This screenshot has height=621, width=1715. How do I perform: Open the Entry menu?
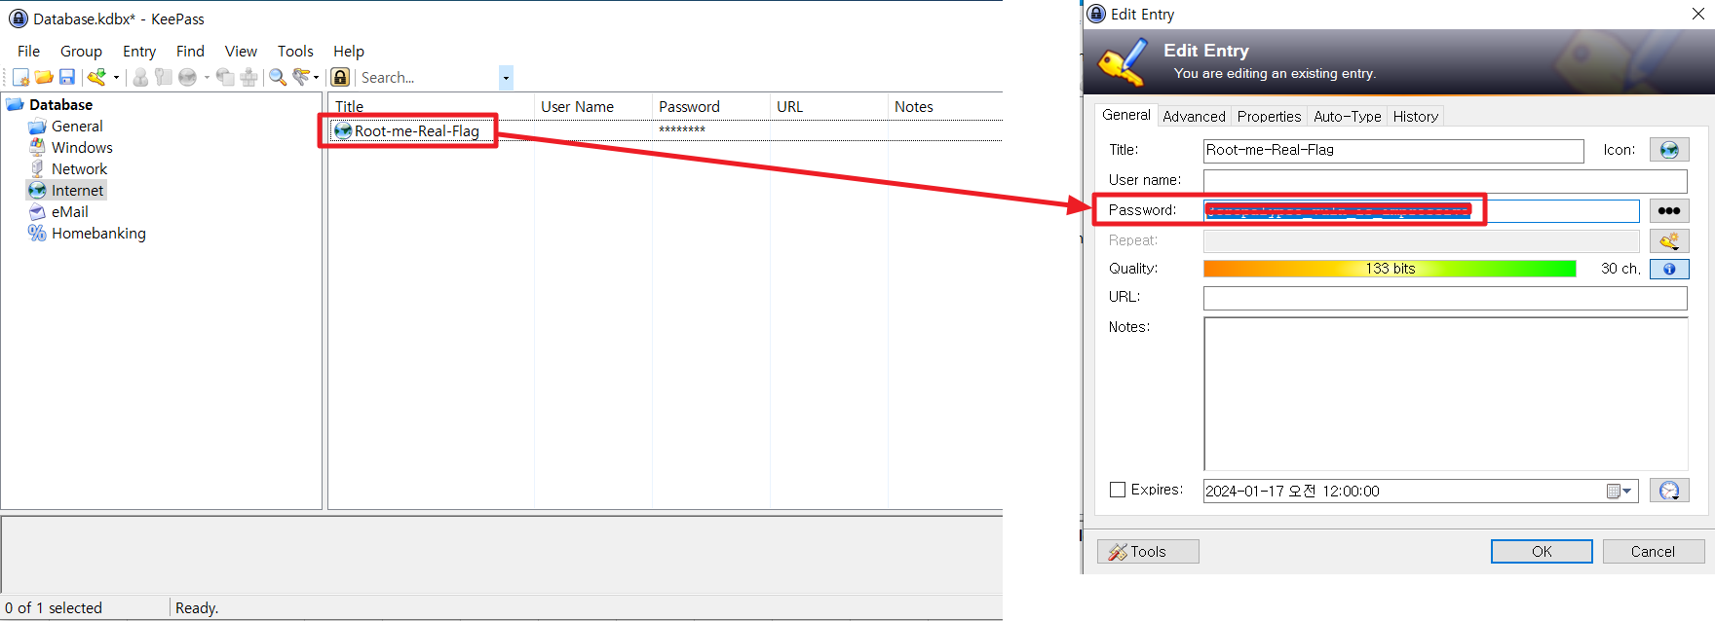pos(139,52)
